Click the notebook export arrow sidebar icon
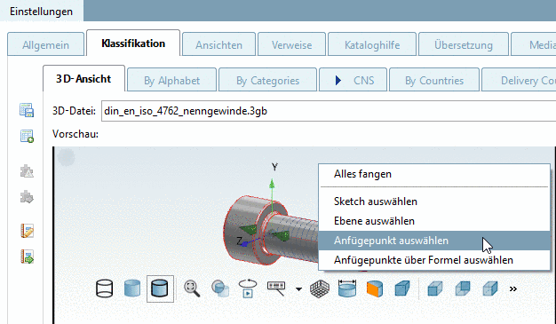This screenshot has width=556, height=324. 27,257
